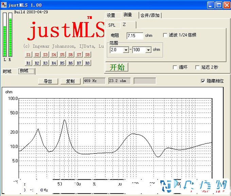Click the empty readout field beside 23.2 ohm

click(145, 81)
